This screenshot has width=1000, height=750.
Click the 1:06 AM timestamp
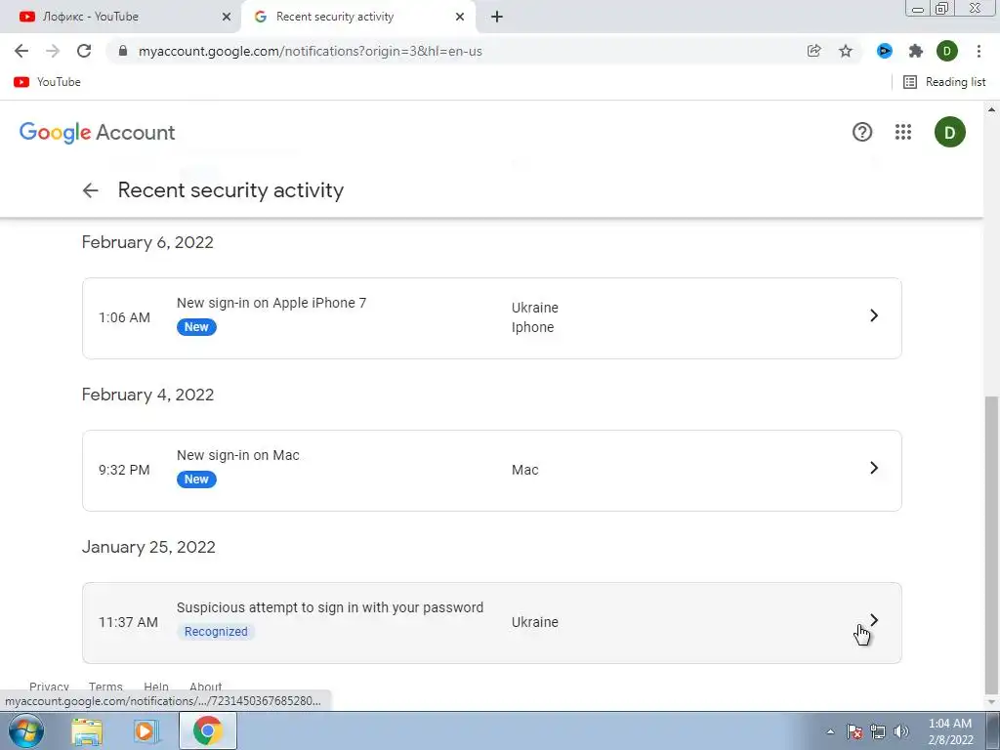pos(124,317)
